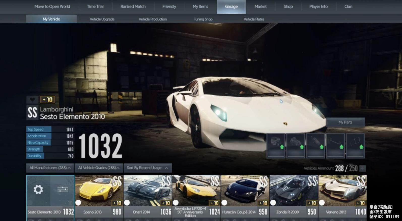402x221 pixels.
Task: Expand the All Vehicle Grades (288) filter
Action: click(x=99, y=168)
